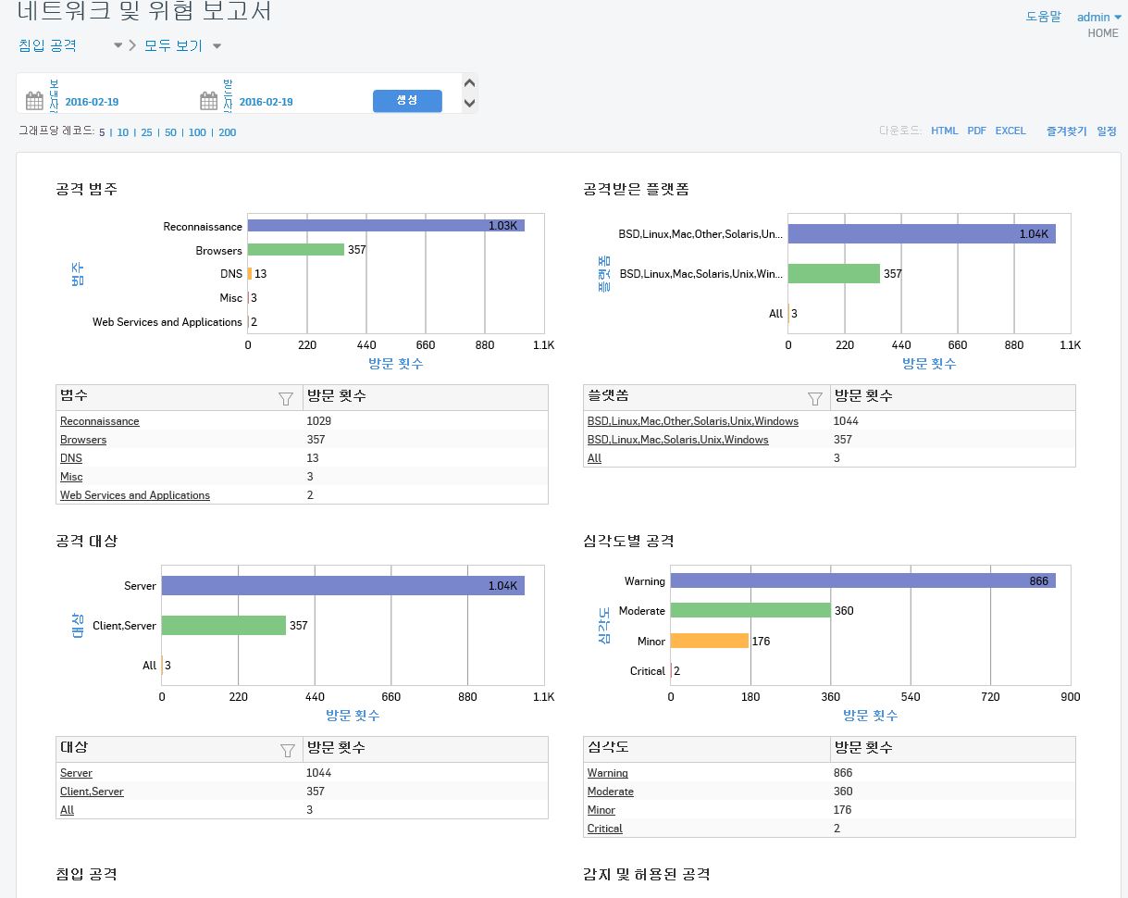Click the 범주 column header

click(180, 397)
